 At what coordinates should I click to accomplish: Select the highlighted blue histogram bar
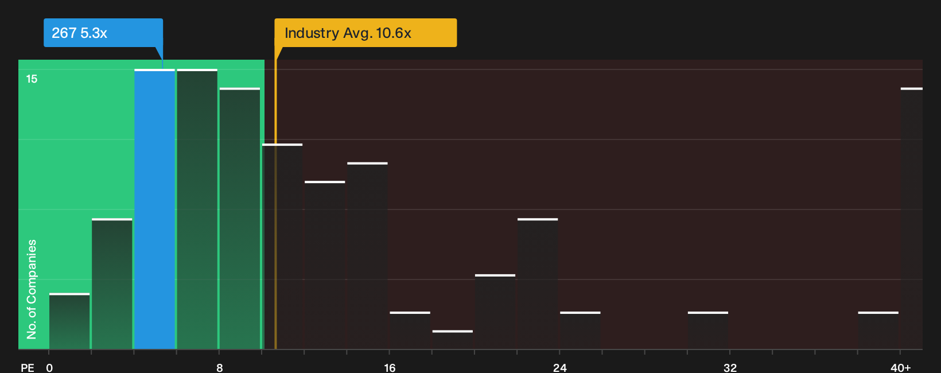155,209
